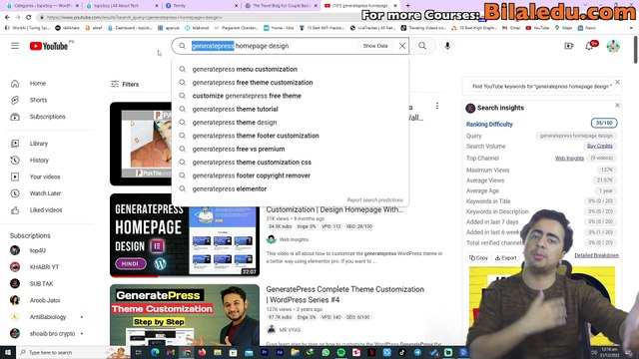
Task: Click Web Insights link in Top Channel row
Action: [x=569, y=159]
